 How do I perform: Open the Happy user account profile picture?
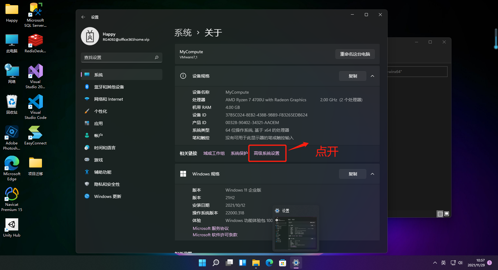90,36
